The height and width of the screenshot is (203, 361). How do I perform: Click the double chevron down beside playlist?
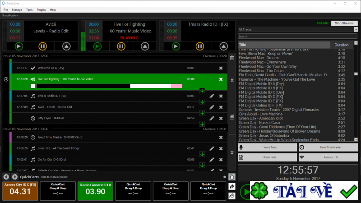coord(232,152)
